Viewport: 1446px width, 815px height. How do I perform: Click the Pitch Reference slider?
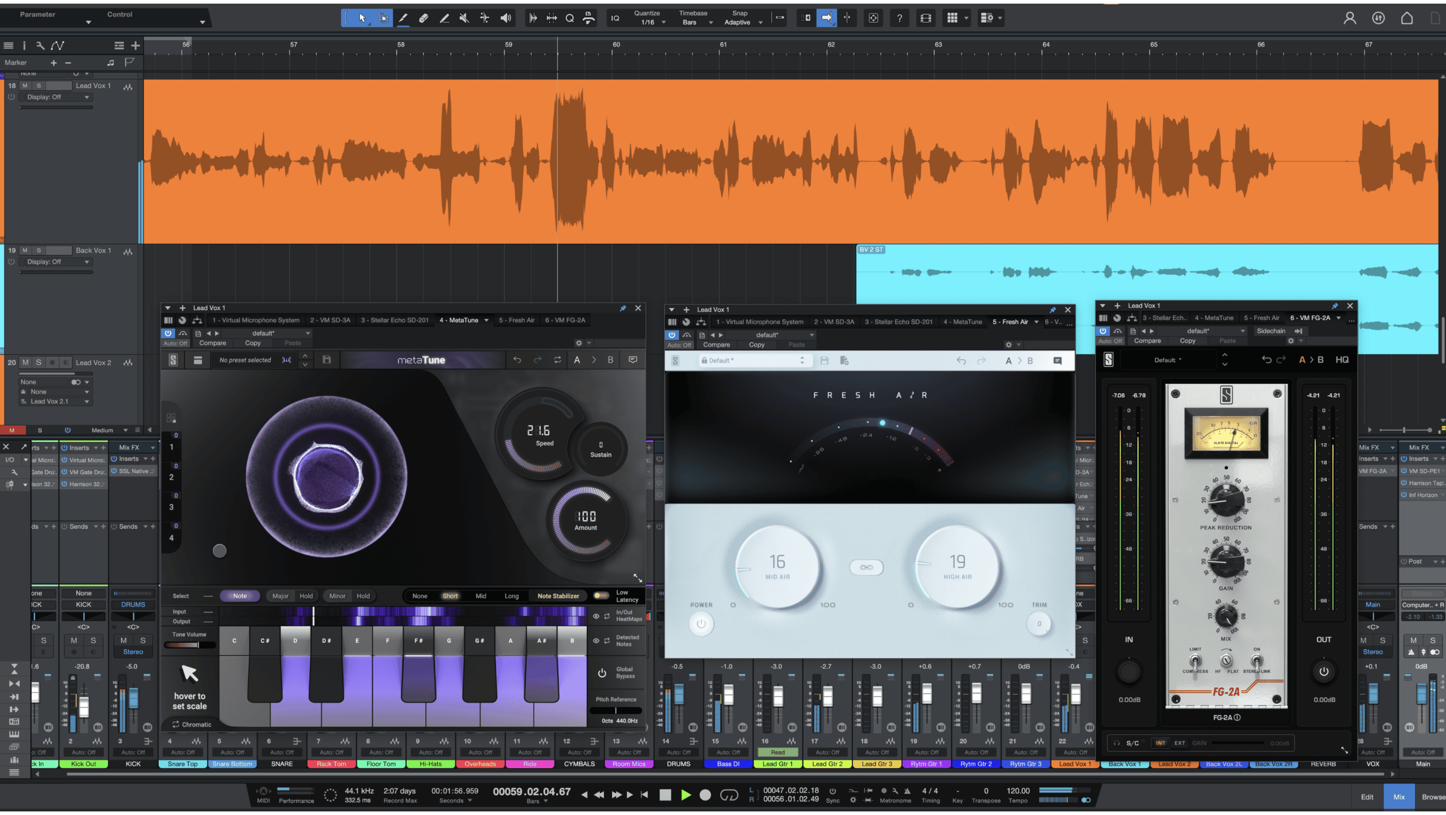click(616, 710)
